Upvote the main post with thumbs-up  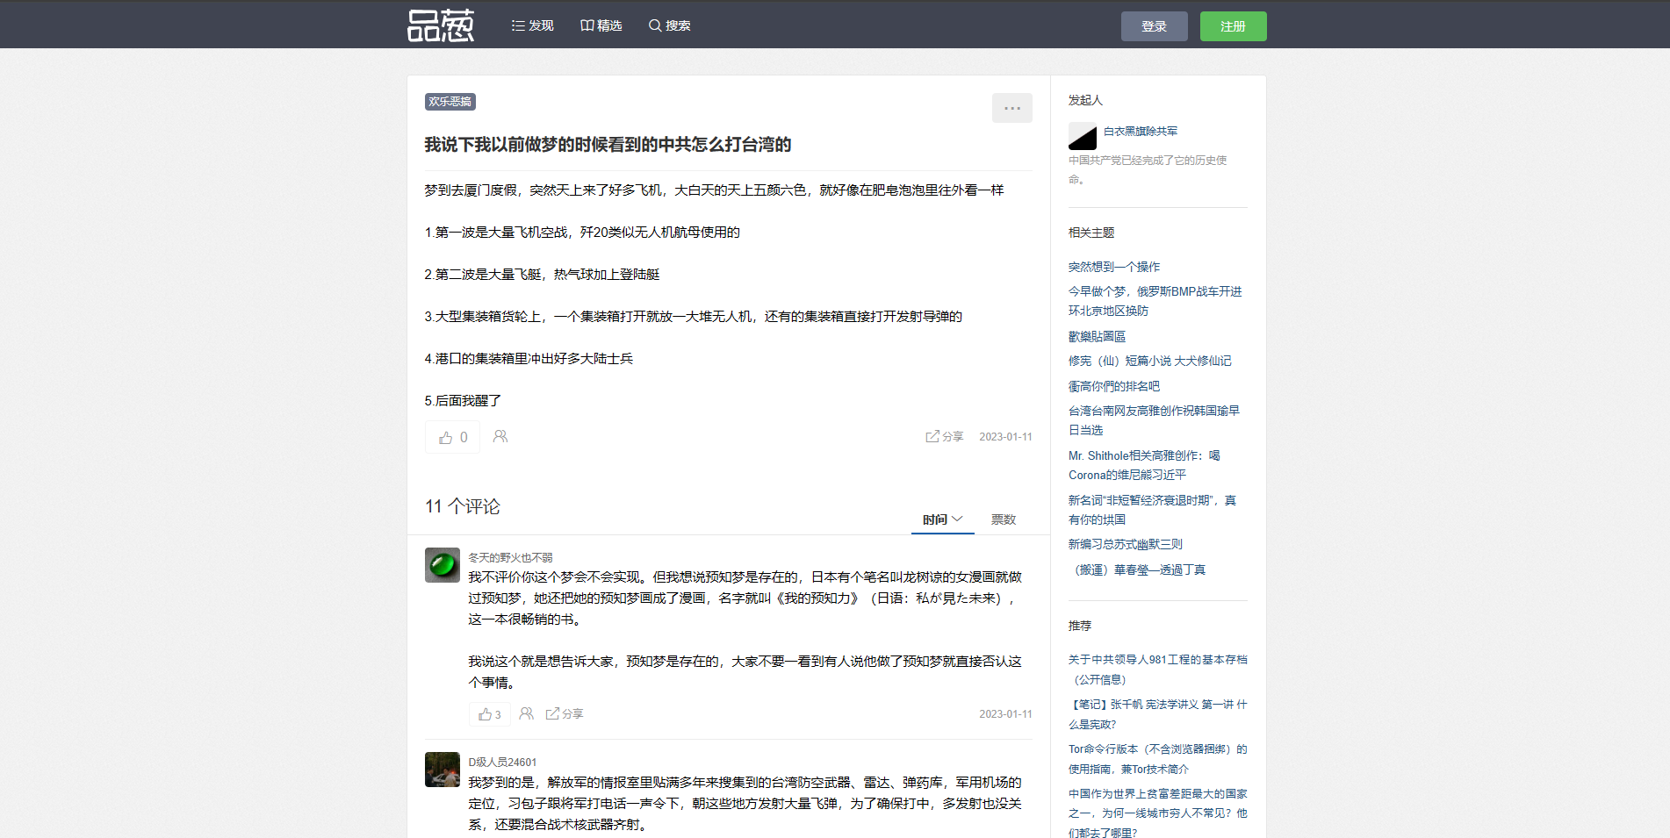click(452, 437)
